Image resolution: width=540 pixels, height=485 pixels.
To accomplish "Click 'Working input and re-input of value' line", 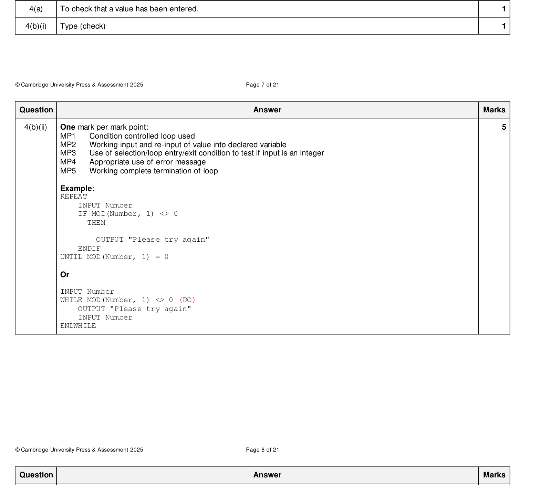I will 188,145.
